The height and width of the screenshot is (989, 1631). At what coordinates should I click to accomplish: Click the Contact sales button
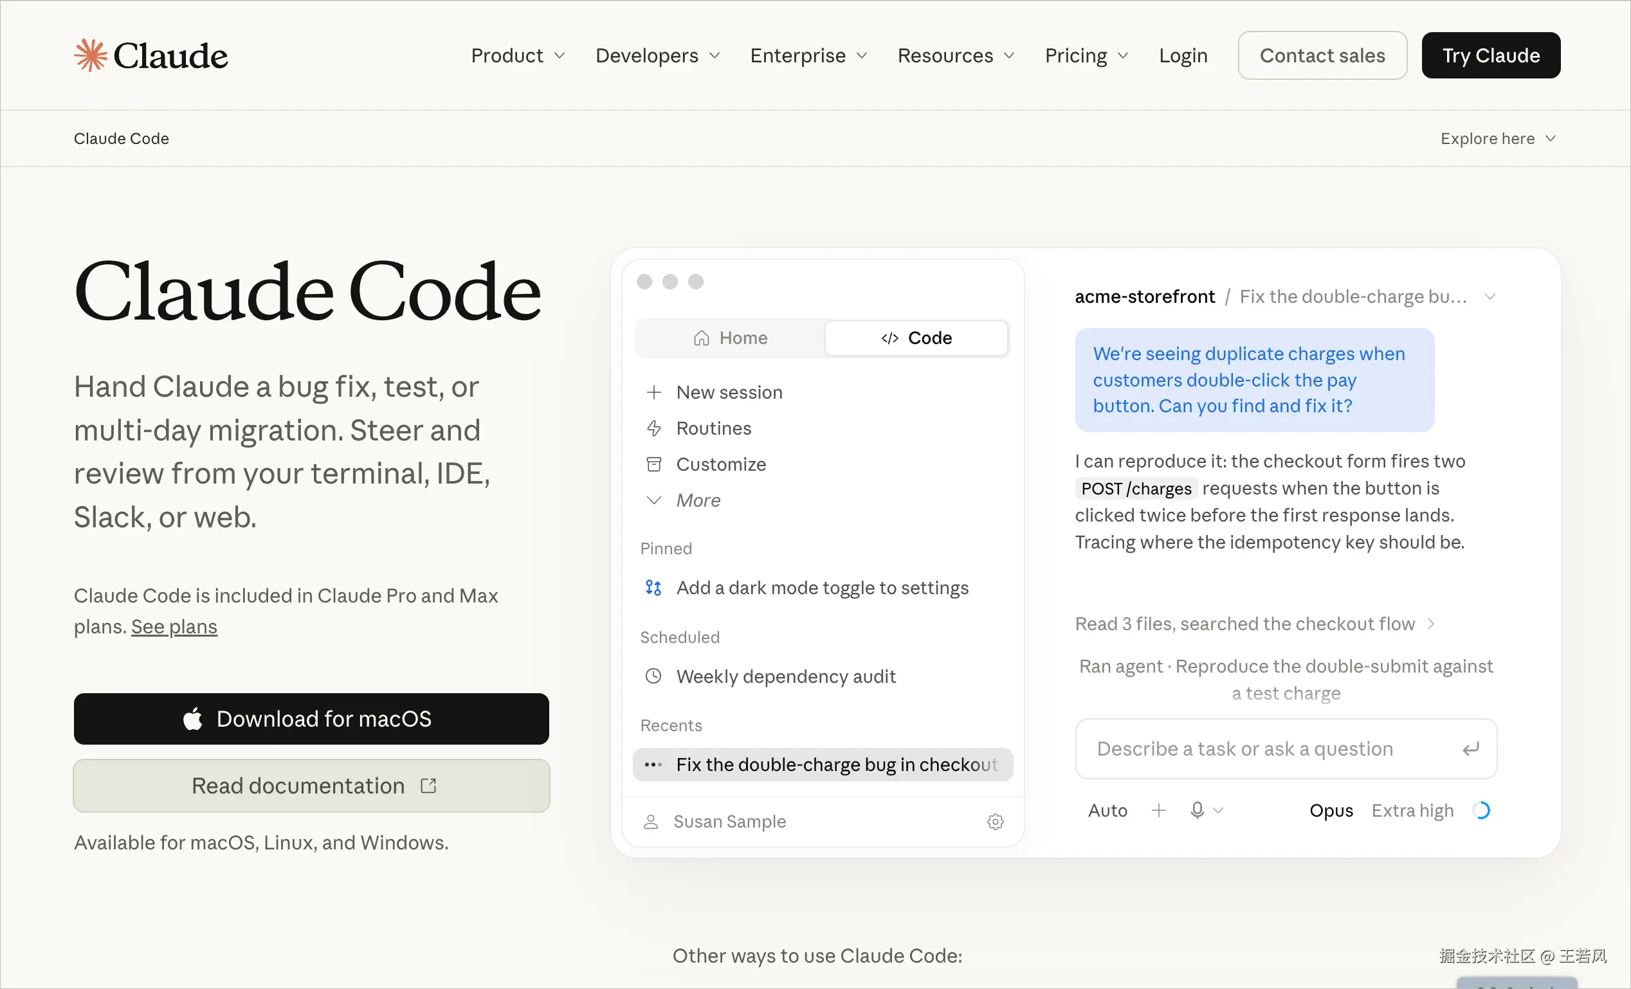coord(1322,55)
